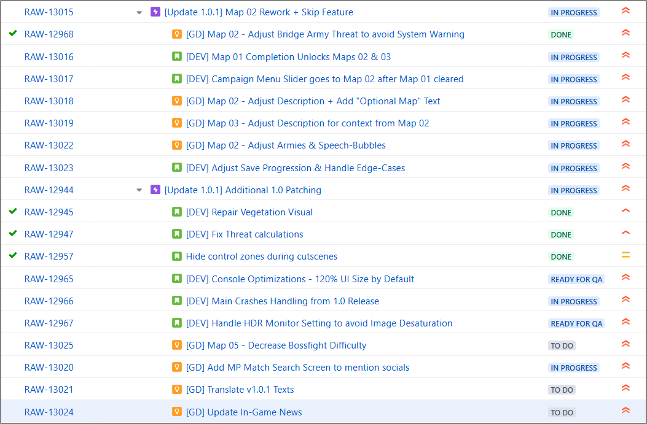The height and width of the screenshot is (424, 647).
Task: Click the green story icon for RAW-13016
Action: pos(177,57)
